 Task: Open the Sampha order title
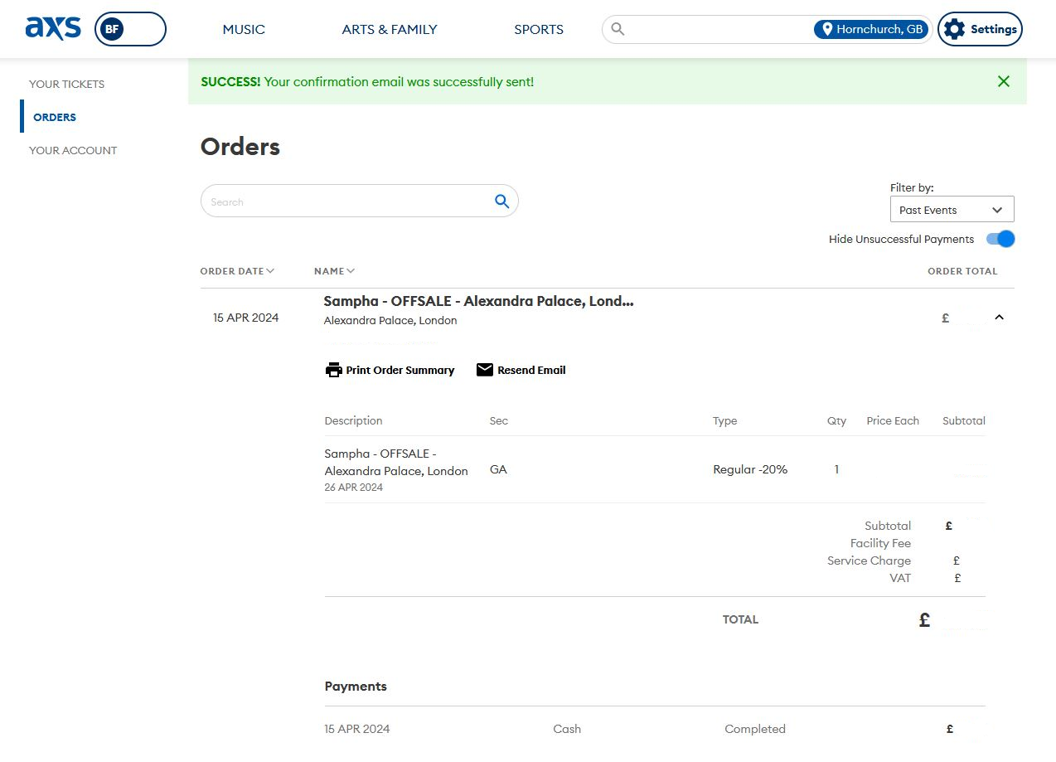(x=478, y=301)
